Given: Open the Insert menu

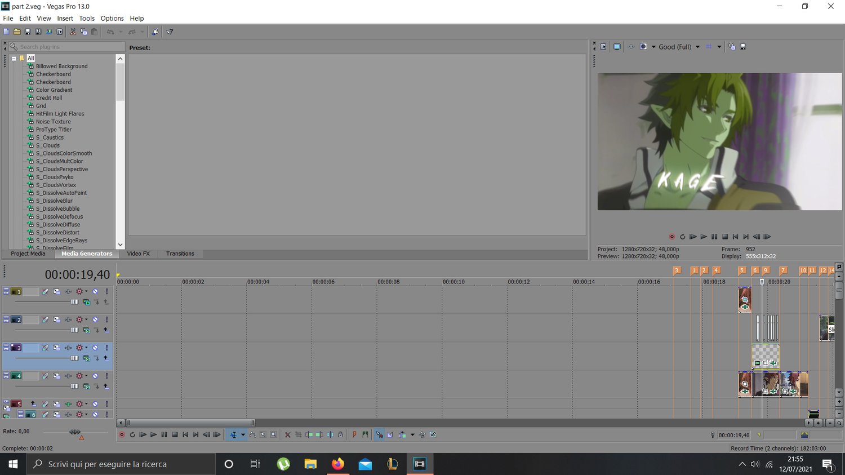Looking at the screenshot, I should click(65, 18).
